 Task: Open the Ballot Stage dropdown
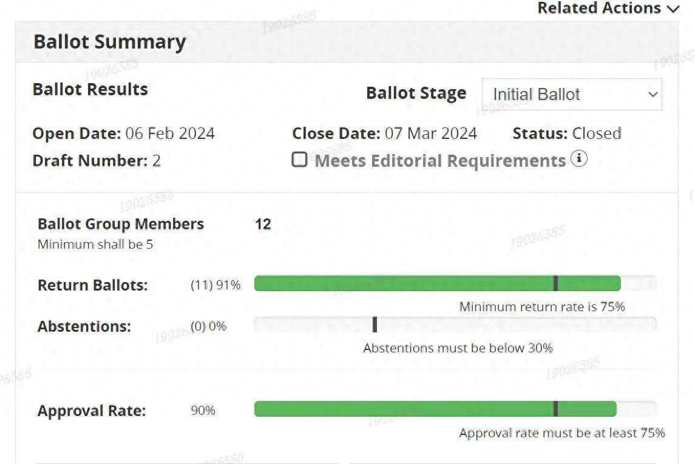click(571, 95)
